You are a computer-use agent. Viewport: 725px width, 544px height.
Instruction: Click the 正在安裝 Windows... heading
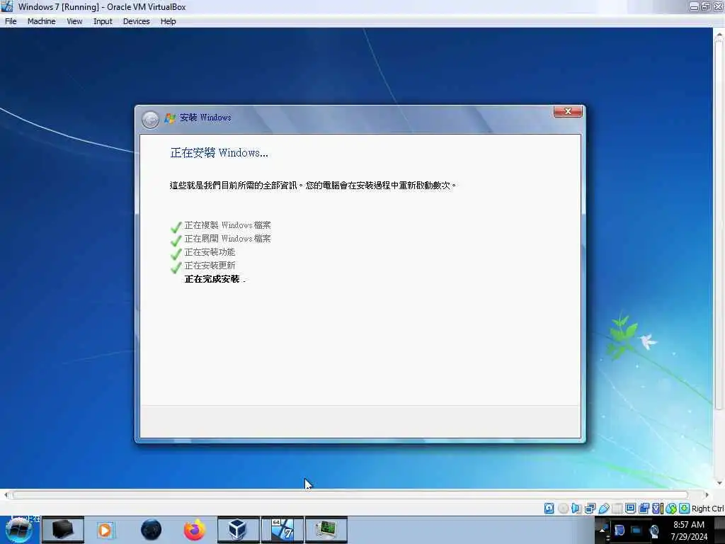pyautogui.click(x=219, y=153)
